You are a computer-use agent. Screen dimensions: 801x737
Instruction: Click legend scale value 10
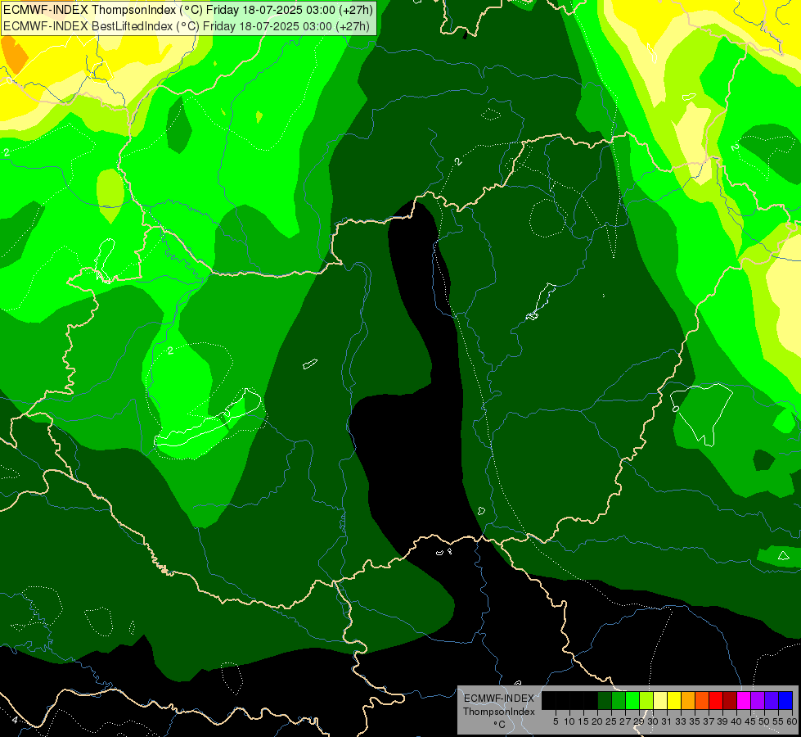pyautogui.click(x=569, y=721)
